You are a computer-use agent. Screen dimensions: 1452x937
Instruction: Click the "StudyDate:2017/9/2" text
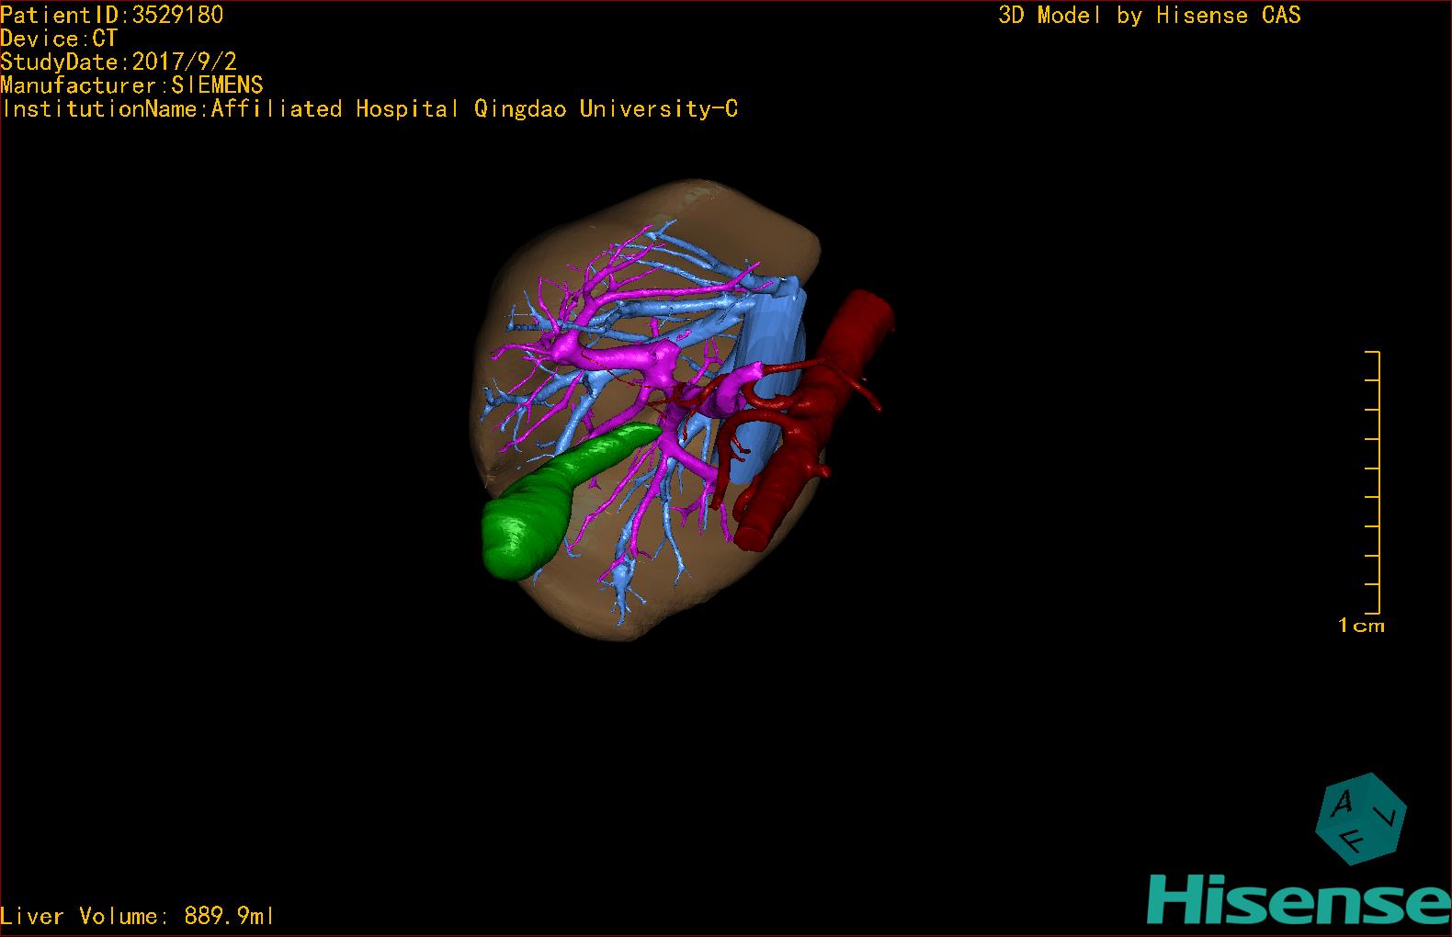click(119, 62)
